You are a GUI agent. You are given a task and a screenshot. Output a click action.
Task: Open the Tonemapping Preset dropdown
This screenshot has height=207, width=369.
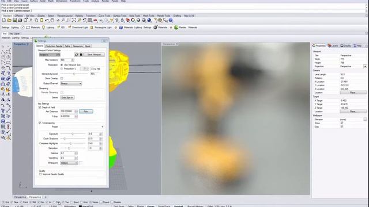[x=82, y=127]
